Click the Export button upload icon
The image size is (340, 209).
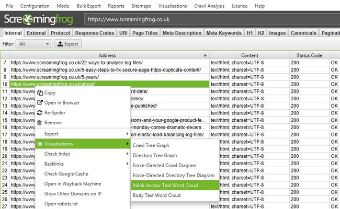pyautogui.click(x=60, y=44)
